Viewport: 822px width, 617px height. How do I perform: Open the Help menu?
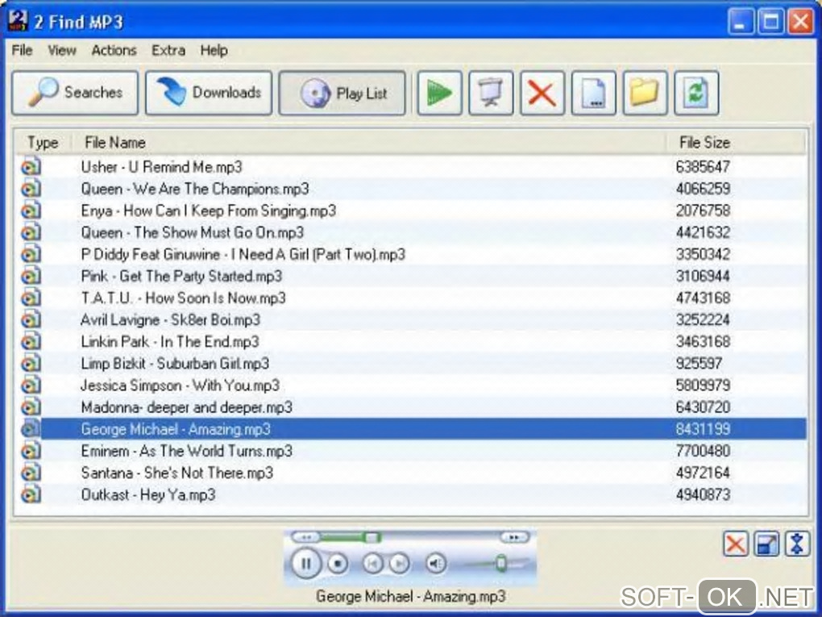pos(214,50)
